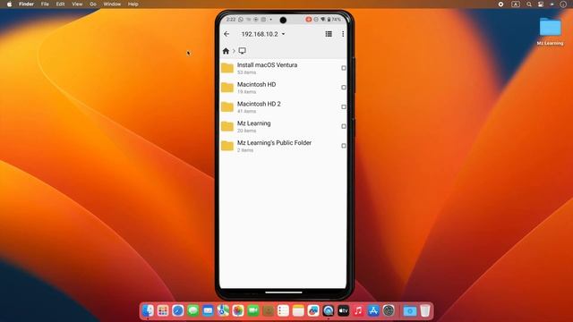Launch FaceTime from the Dock
This screenshot has height=322, width=573.
(252, 310)
